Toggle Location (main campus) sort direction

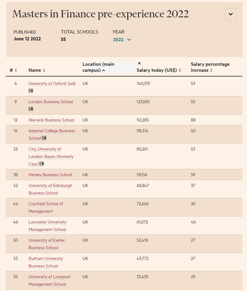tap(103, 70)
